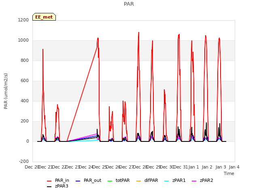
Task: Click the 400 y-axis tick label
Action: pos(25,101)
